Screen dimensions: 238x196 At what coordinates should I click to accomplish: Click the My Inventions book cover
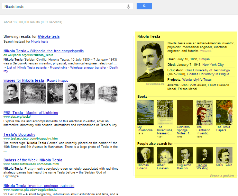[x=145, y=113]
